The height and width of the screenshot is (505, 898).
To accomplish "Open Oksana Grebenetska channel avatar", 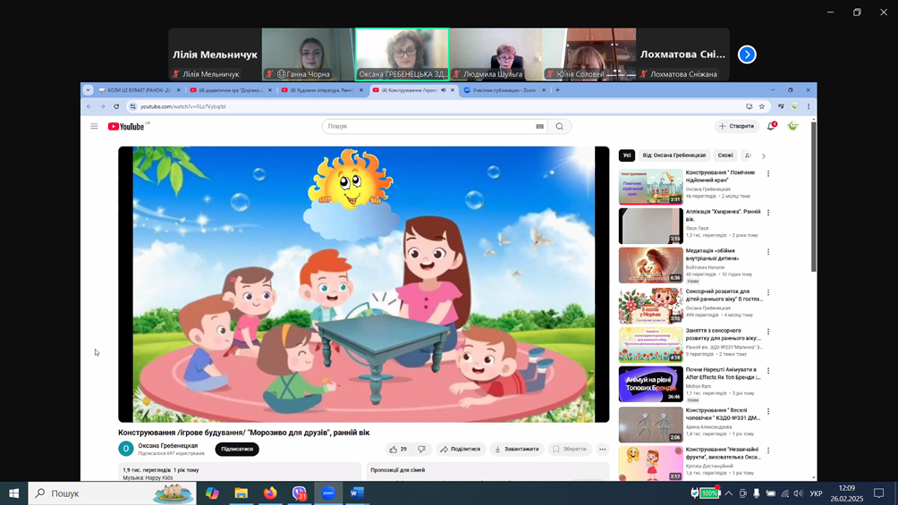I will [x=125, y=449].
